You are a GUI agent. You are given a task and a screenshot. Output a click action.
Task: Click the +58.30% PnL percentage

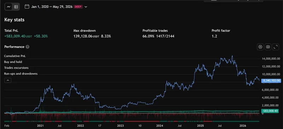click(41, 36)
